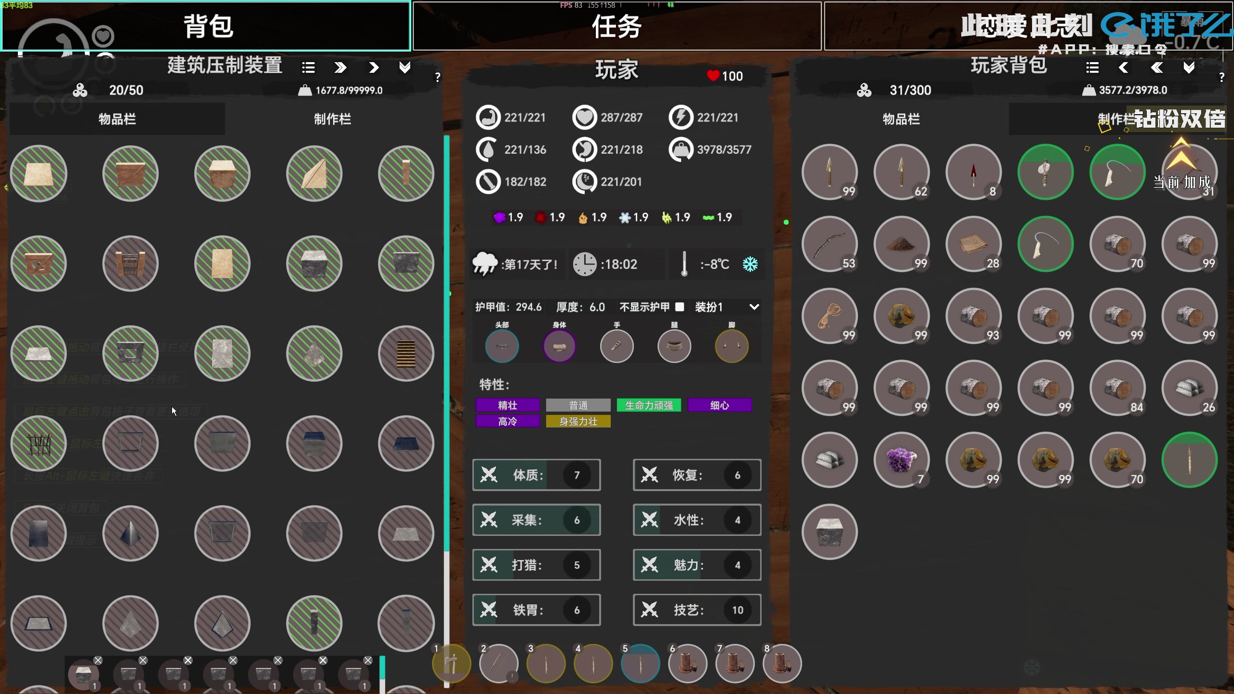Click 高冷 trait tag
1234x694 pixels.
508,421
